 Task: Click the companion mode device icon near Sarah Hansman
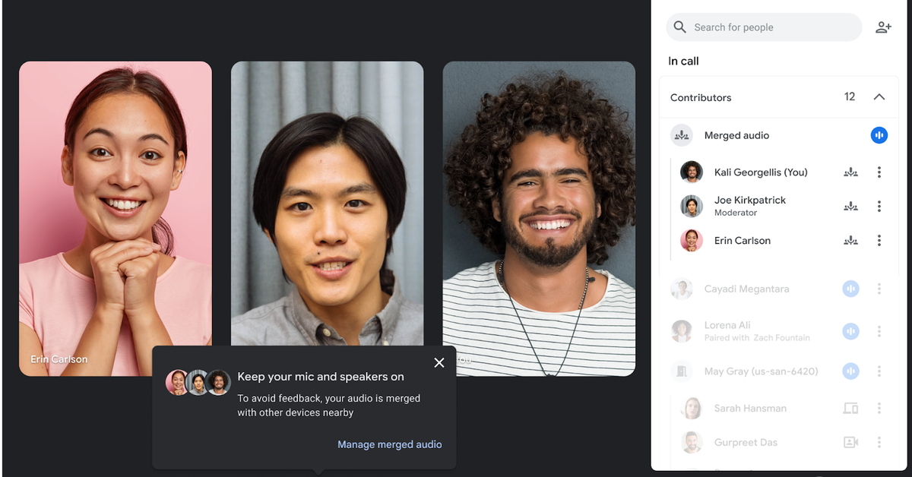point(850,408)
